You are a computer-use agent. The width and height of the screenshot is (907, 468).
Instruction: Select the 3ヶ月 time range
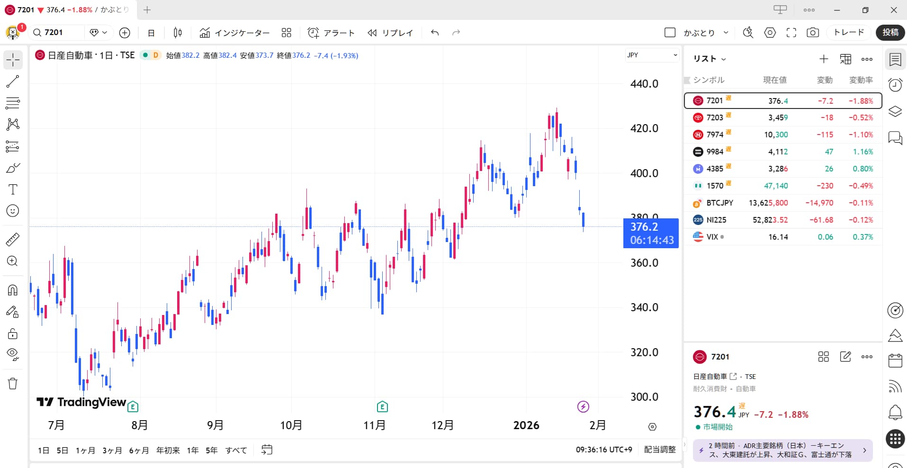(x=112, y=450)
